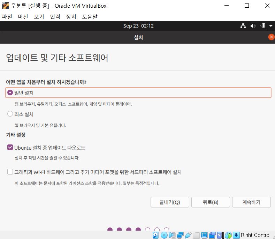
Task: Select the 일반 설치 radio button
Action: point(10,92)
